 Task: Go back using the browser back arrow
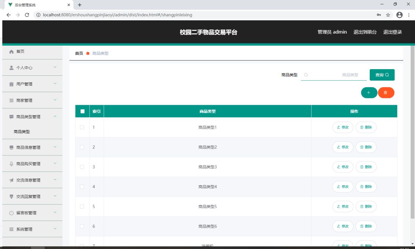[9, 15]
